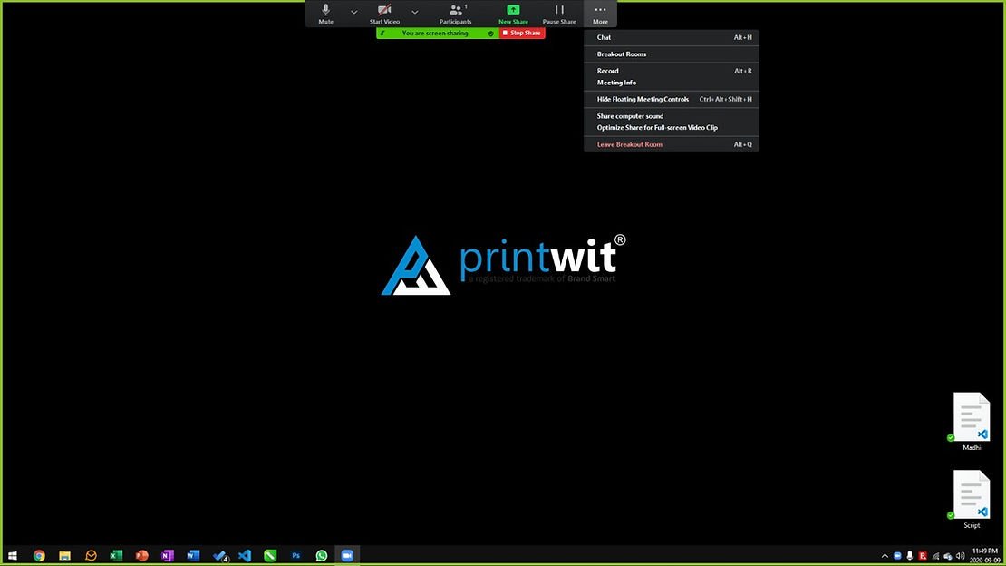The image size is (1006, 566).
Task: Select Chat from the More menu
Action: (605, 38)
